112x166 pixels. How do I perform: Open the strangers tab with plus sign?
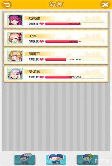click(87, 159)
